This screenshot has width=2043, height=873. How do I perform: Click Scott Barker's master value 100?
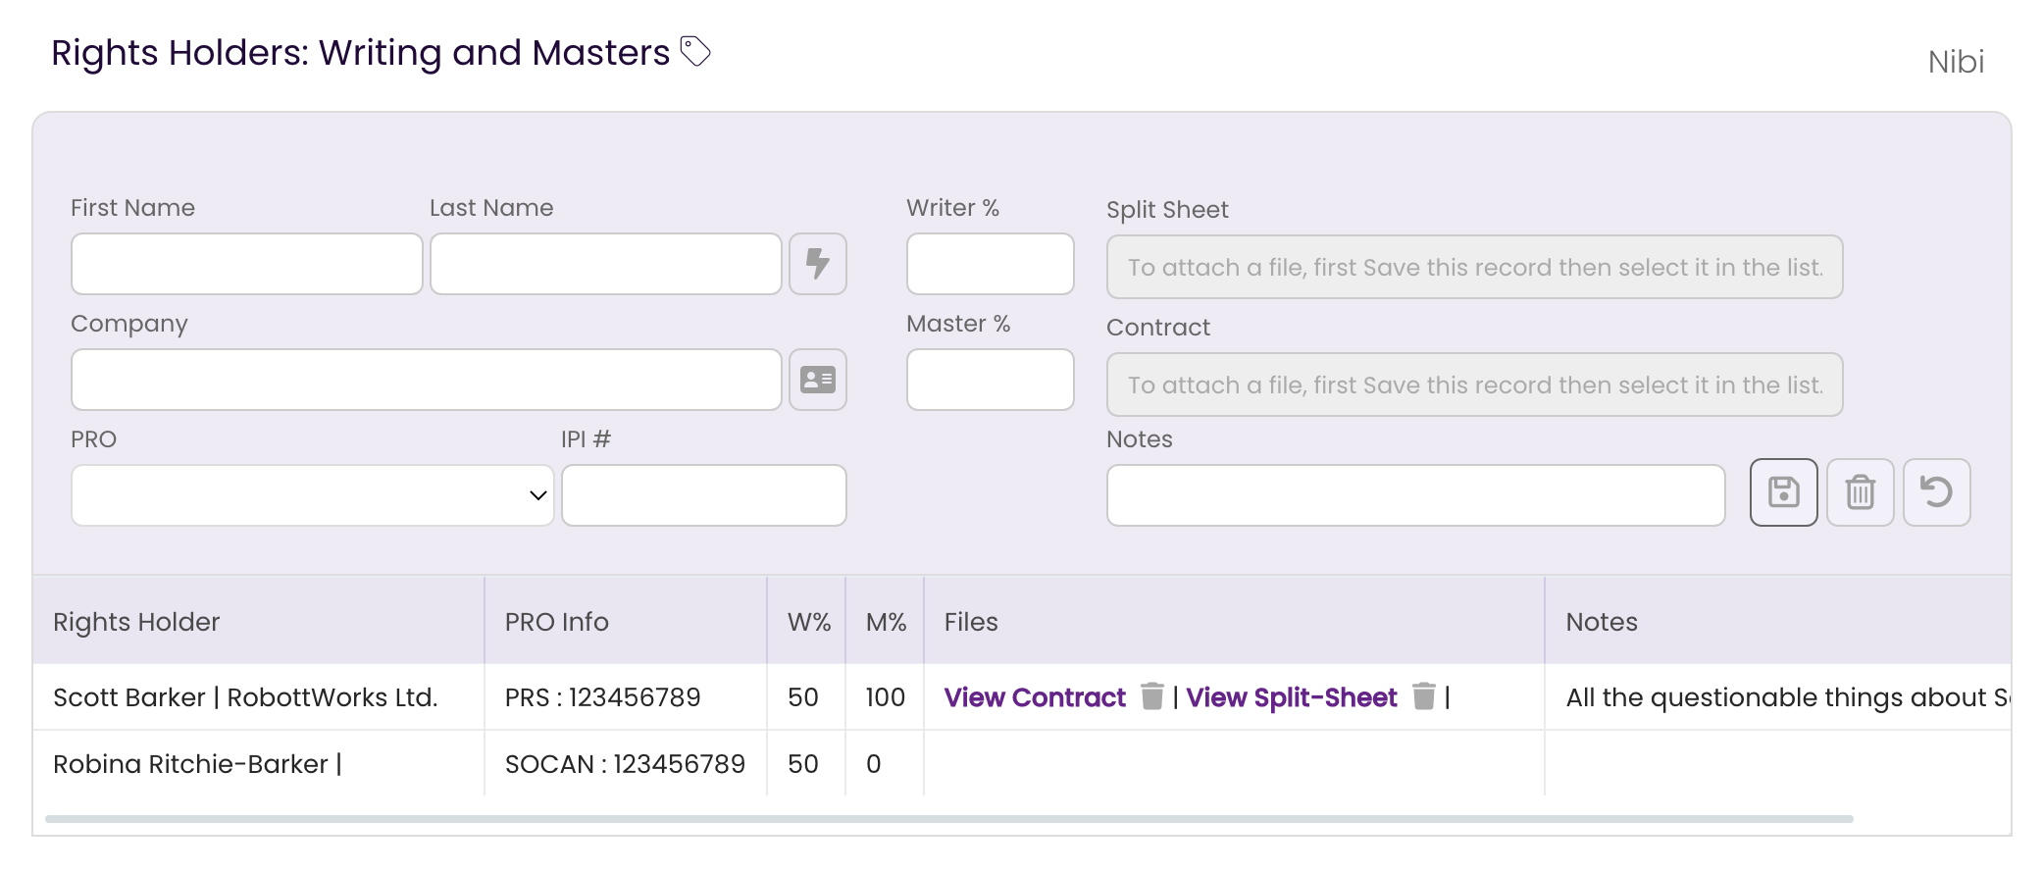885,697
